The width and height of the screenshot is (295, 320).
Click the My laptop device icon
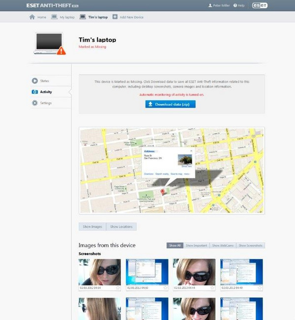tap(54, 17)
